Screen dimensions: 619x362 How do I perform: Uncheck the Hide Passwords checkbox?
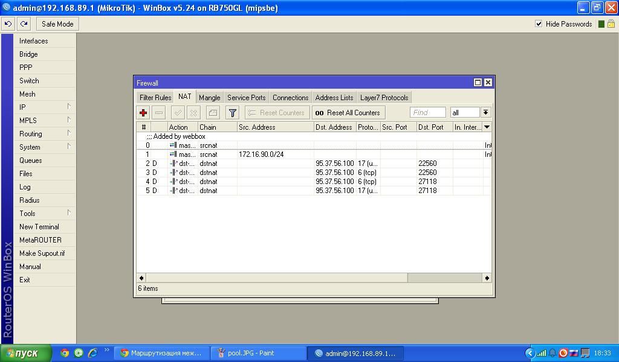tap(539, 24)
